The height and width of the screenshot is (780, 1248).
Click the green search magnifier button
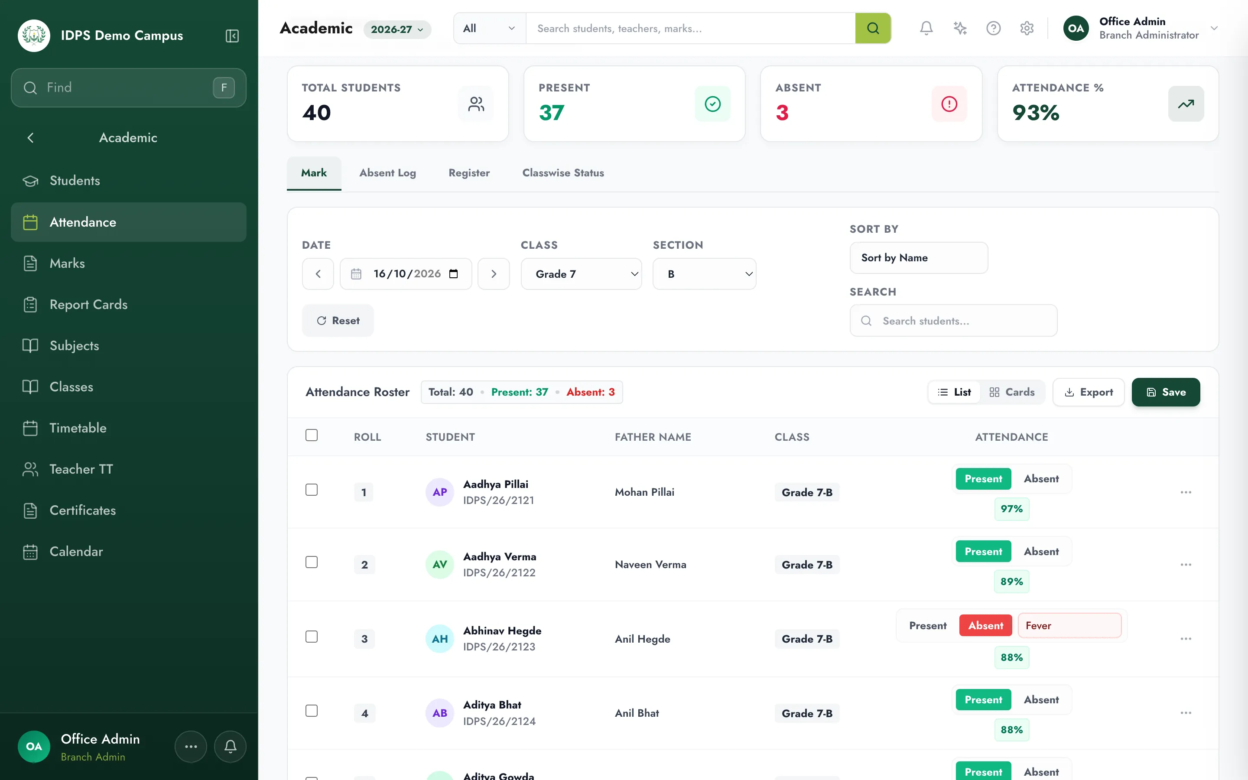click(873, 28)
